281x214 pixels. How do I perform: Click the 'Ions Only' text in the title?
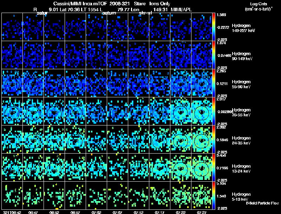160,4
